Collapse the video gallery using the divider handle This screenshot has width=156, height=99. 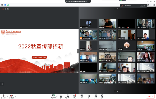tap(78, 51)
